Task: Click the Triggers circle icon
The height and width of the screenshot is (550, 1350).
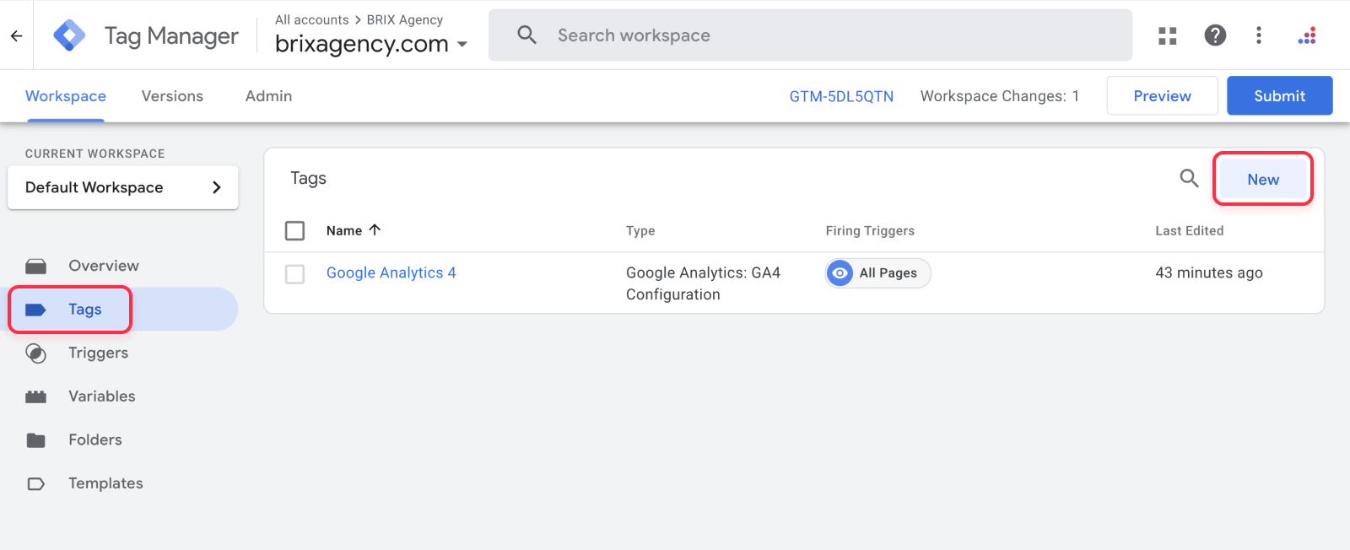Action: click(35, 353)
